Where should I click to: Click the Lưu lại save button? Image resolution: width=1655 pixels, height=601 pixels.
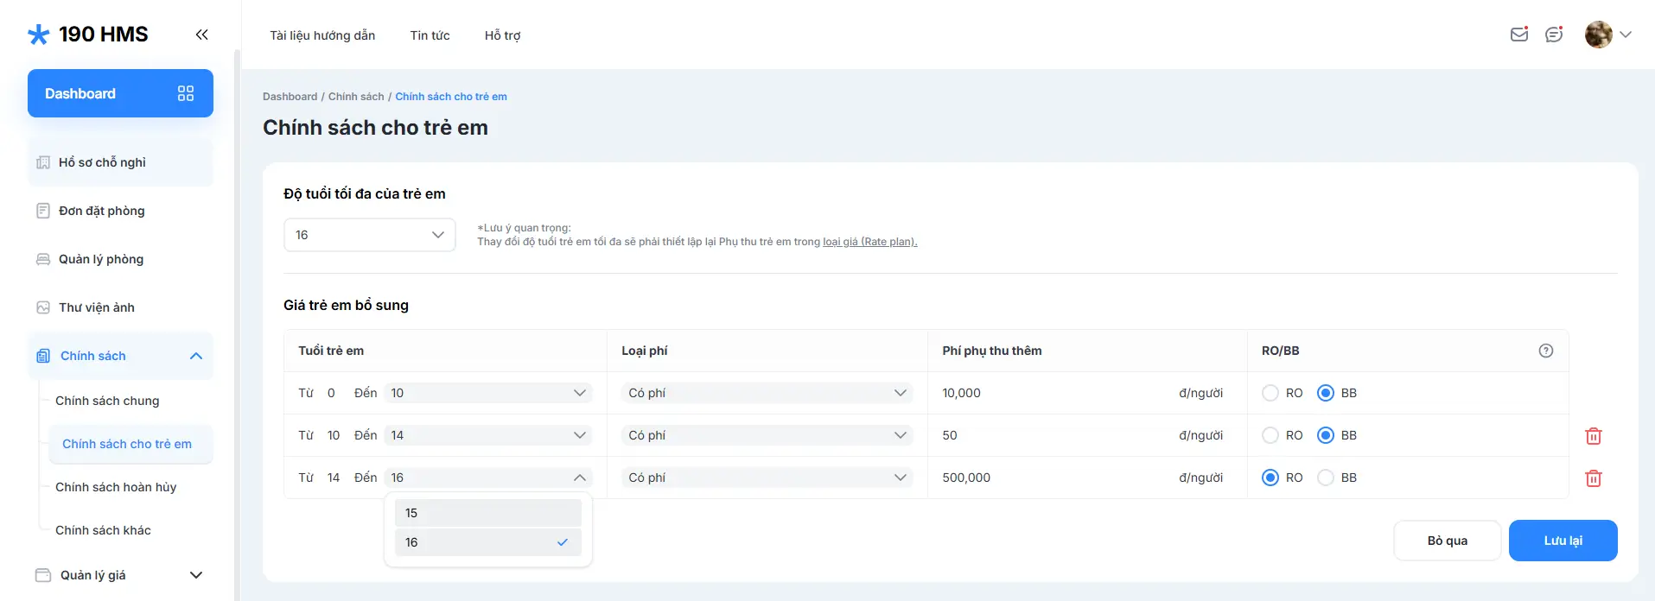(x=1563, y=541)
